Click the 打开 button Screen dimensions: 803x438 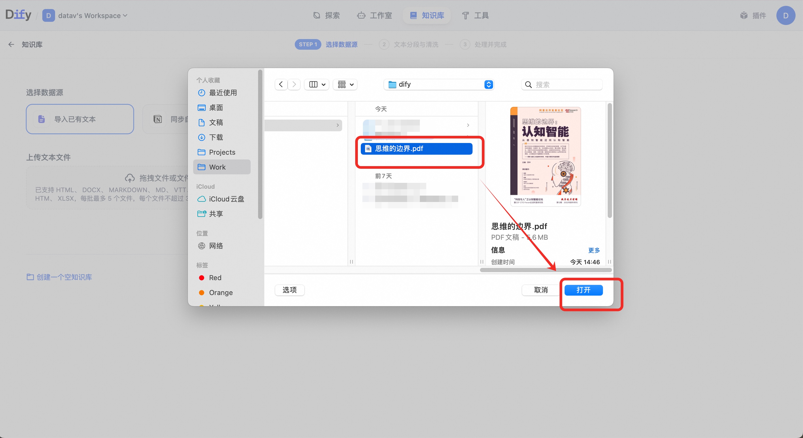pyautogui.click(x=583, y=290)
